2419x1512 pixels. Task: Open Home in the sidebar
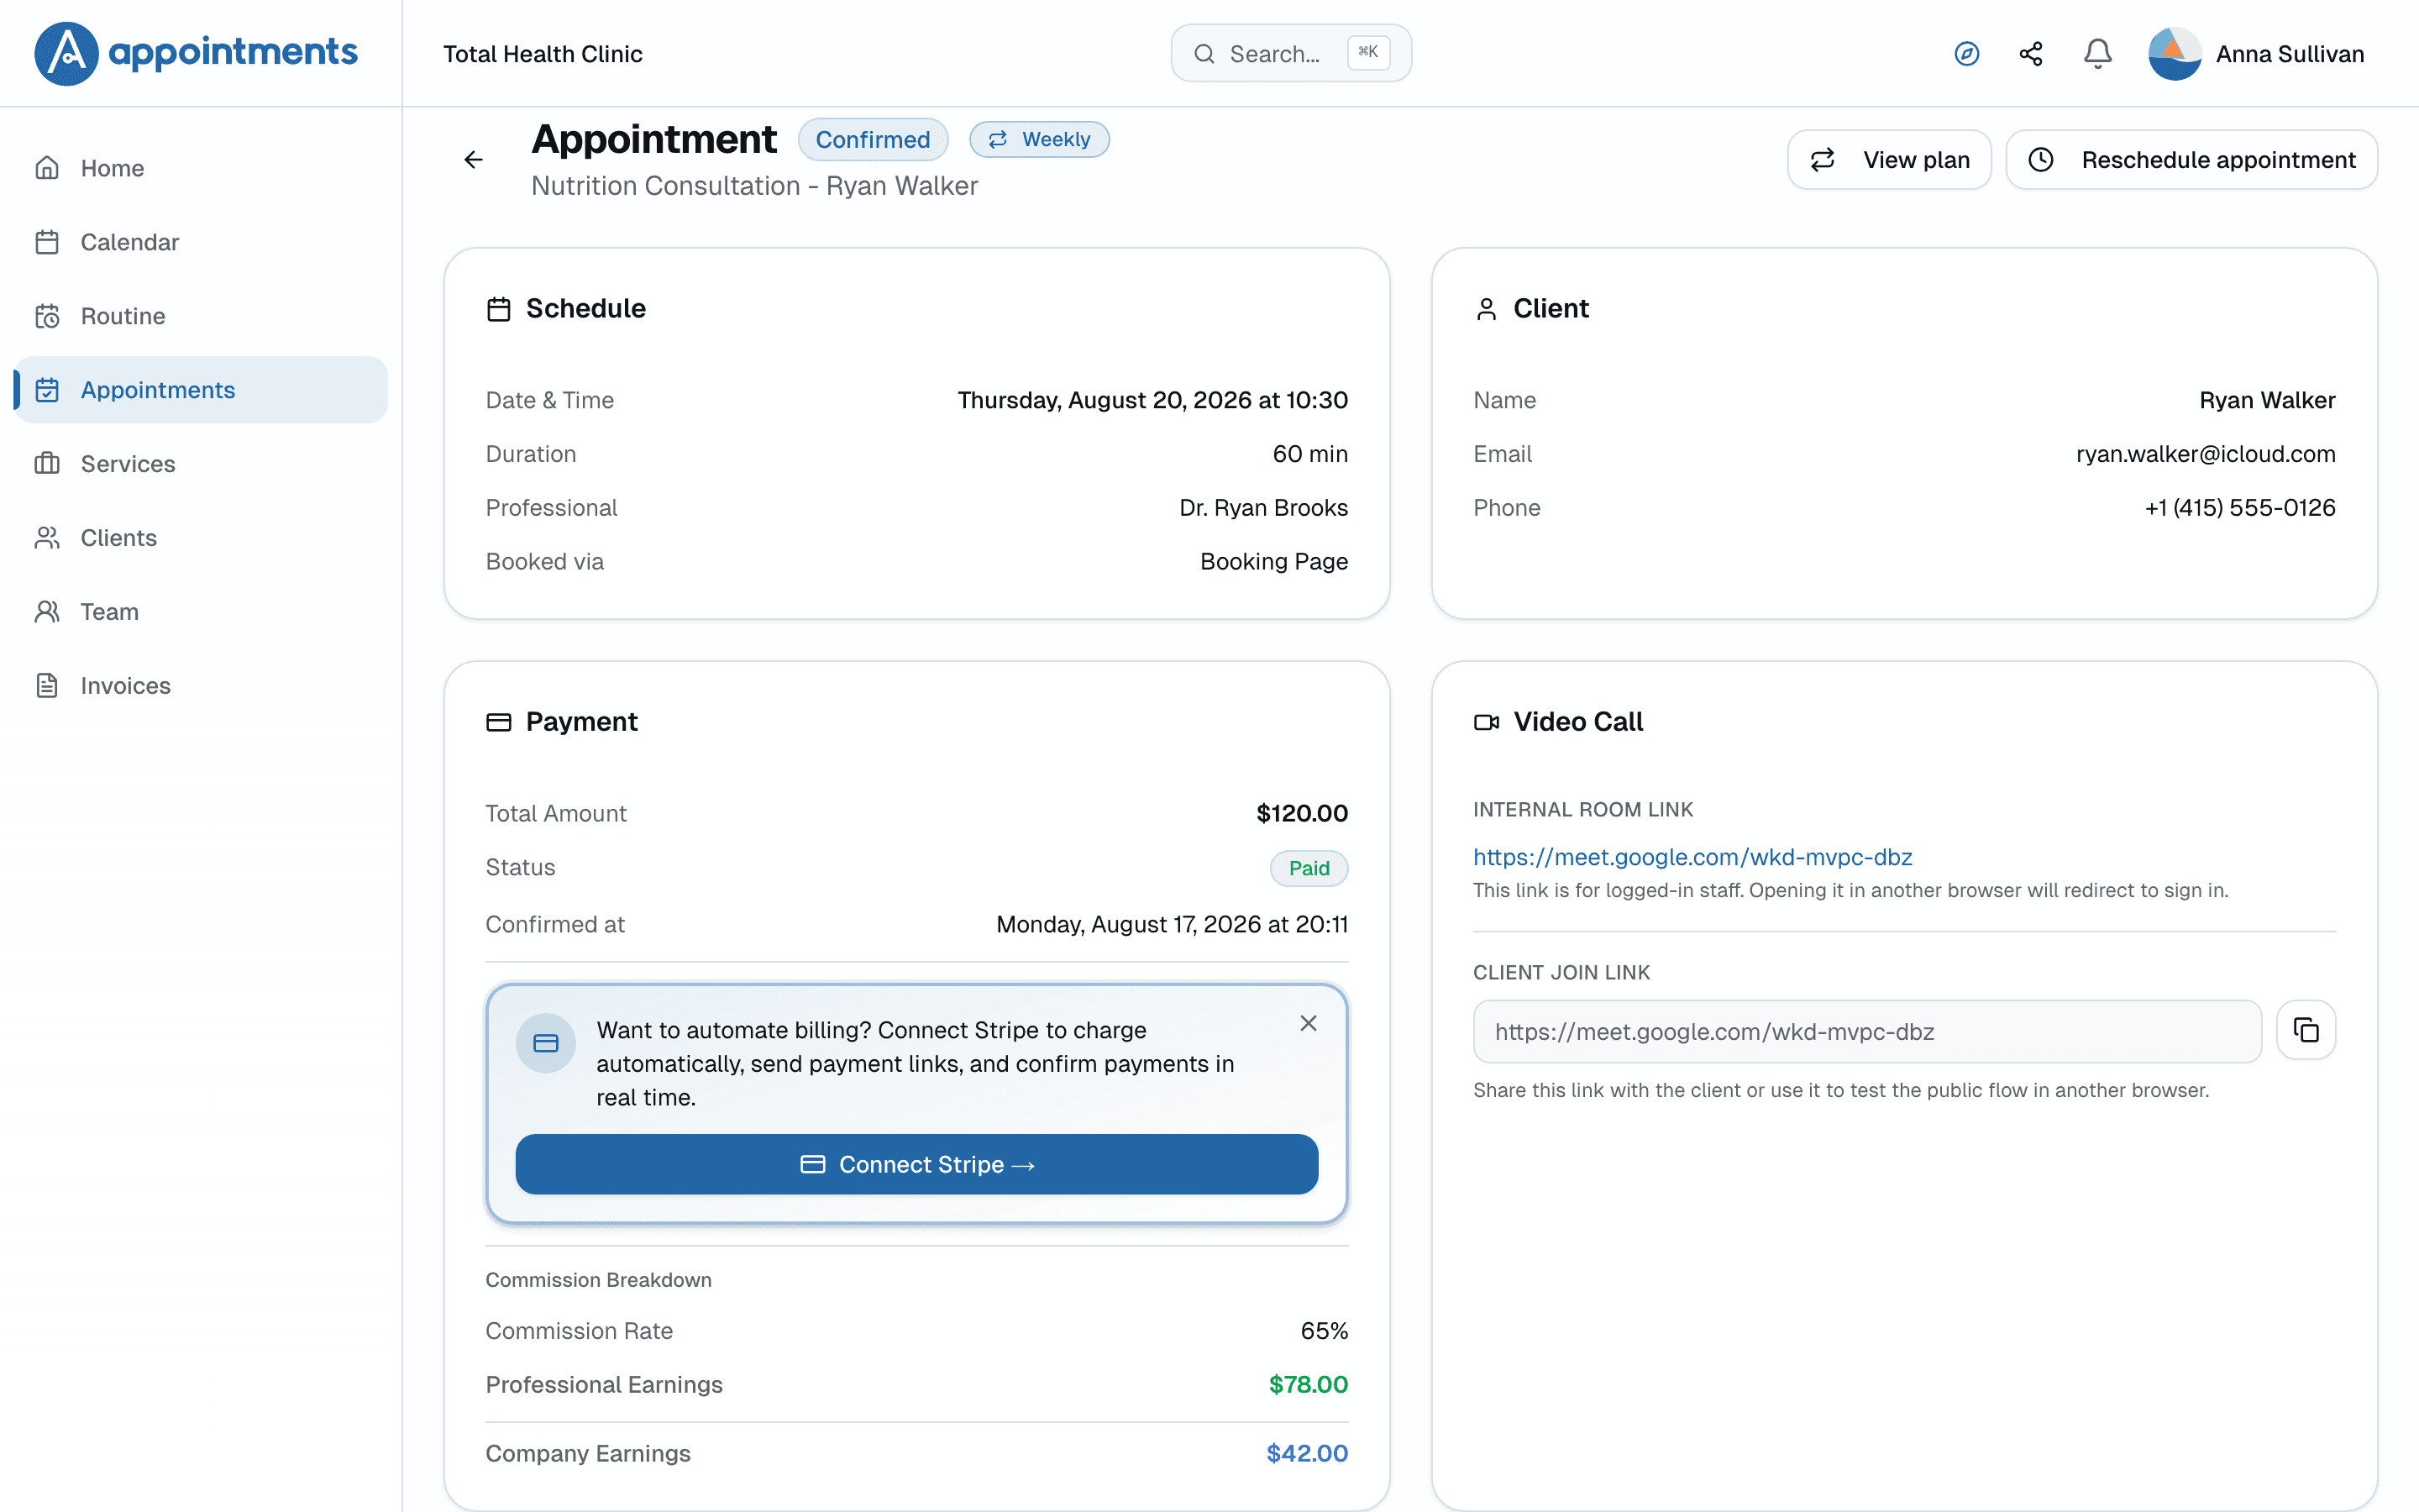201,168
